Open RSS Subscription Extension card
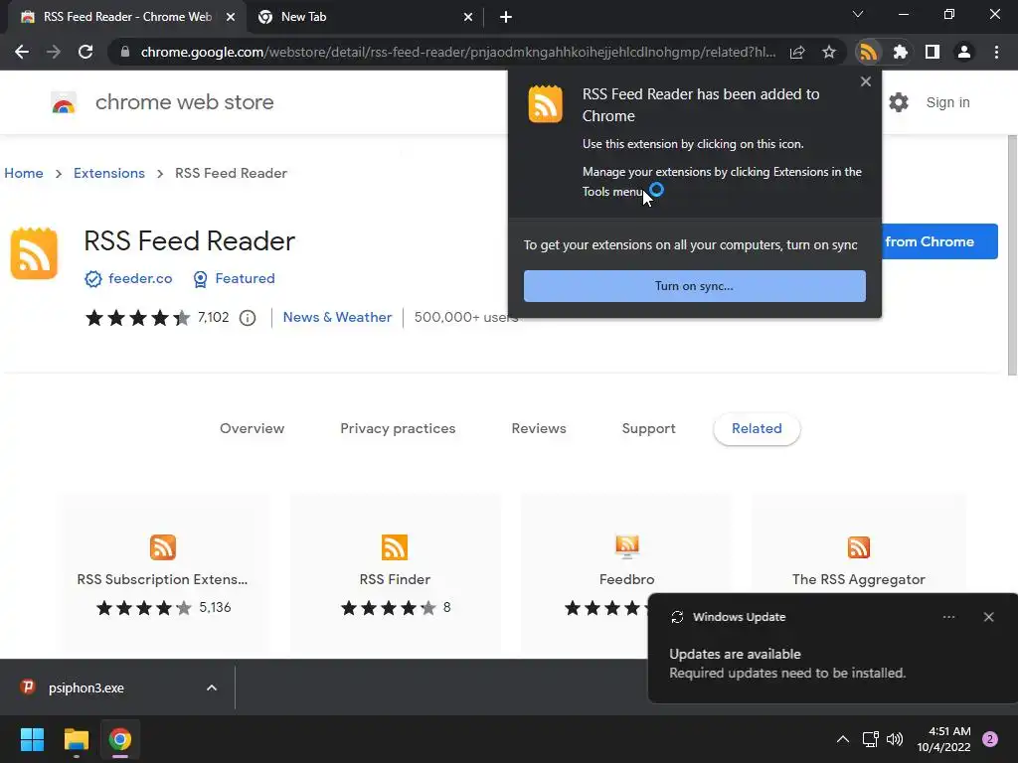Screen dimensions: 1018x763 162,573
